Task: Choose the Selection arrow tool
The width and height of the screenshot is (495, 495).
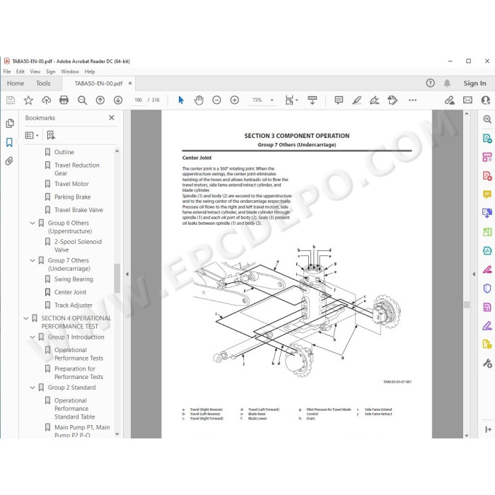Action: tap(181, 100)
